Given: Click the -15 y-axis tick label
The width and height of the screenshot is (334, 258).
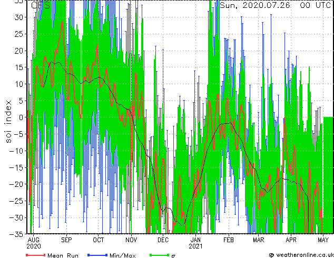Looking at the screenshot, I should [16, 167].
